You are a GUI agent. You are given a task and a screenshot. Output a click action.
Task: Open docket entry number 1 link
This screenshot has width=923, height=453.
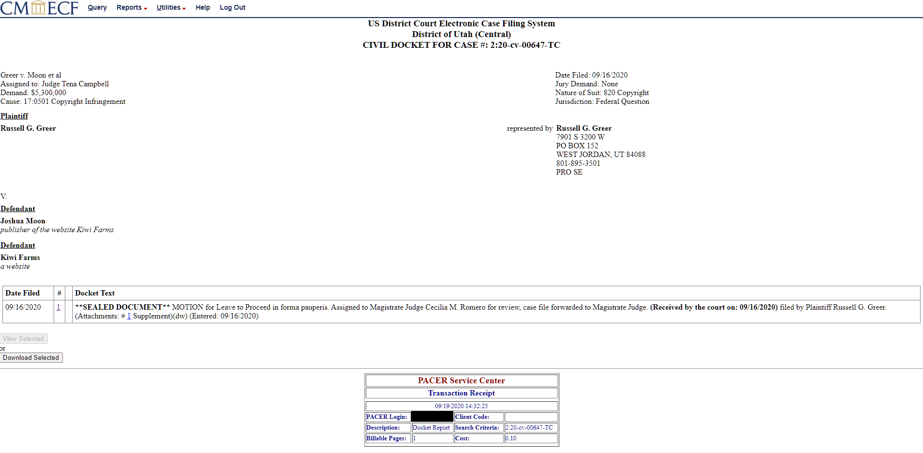(x=59, y=307)
